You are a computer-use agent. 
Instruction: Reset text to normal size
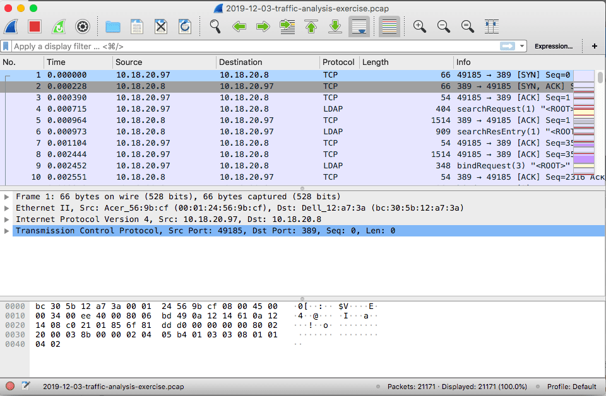point(468,26)
